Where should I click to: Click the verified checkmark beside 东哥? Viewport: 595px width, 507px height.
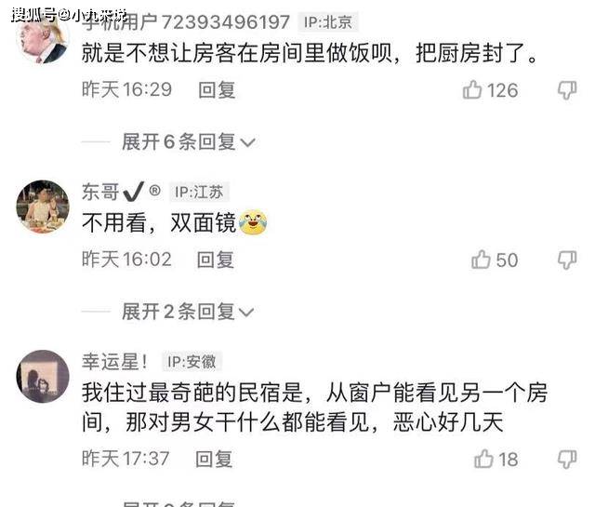(134, 192)
